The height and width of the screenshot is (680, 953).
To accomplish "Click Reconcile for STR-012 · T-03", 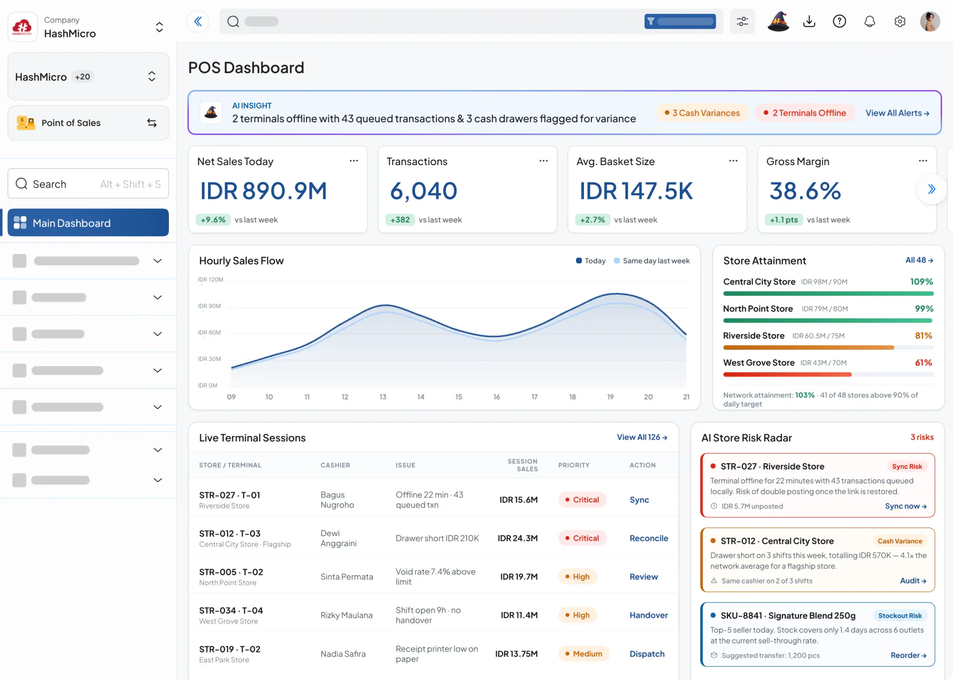I will coord(649,538).
